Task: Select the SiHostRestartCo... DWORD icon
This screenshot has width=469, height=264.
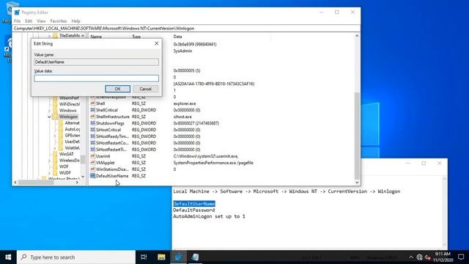Action: coord(93,143)
